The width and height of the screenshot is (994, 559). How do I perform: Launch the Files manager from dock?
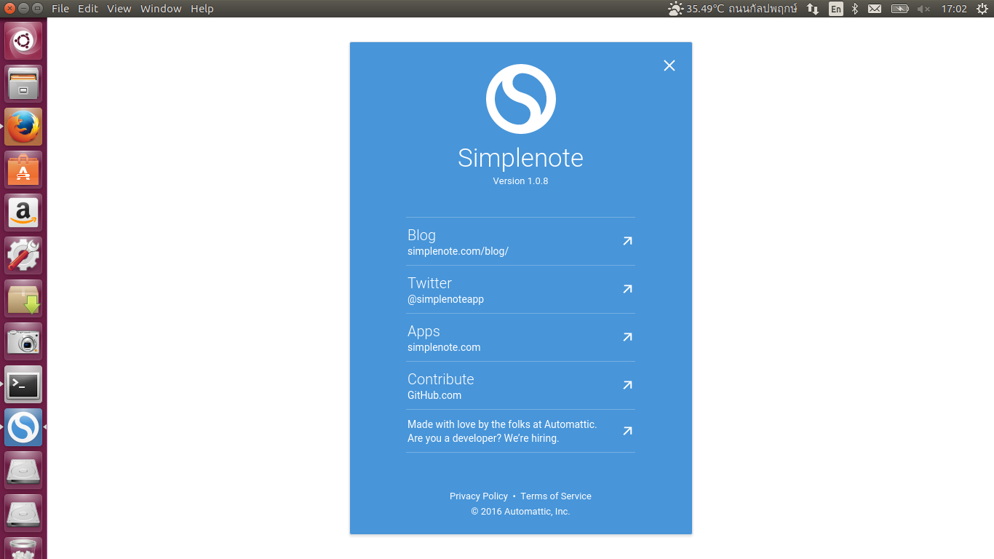pyautogui.click(x=23, y=84)
